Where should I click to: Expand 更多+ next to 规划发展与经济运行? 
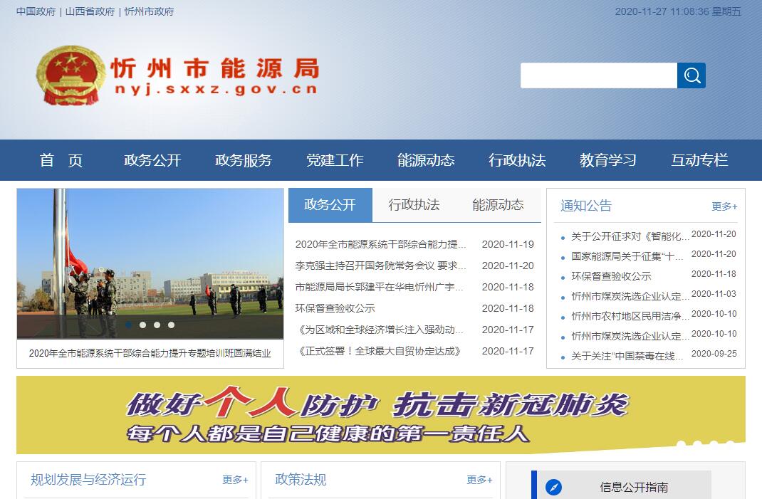(x=235, y=480)
